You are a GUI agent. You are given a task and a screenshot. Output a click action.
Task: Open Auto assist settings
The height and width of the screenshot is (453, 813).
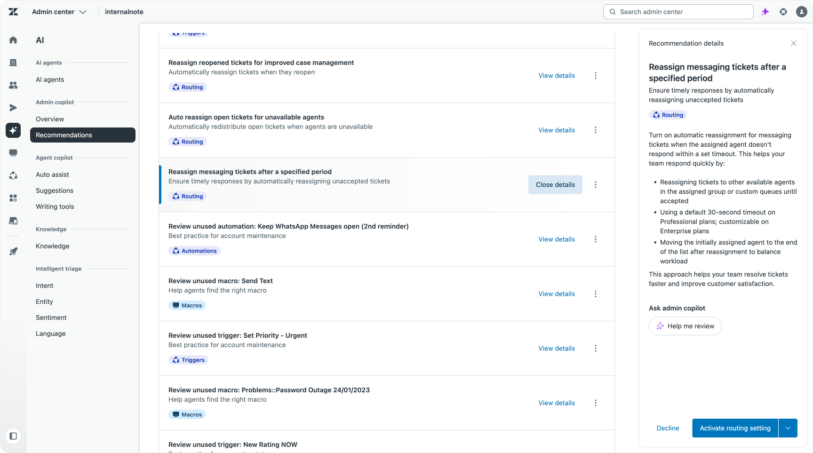tap(52, 175)
